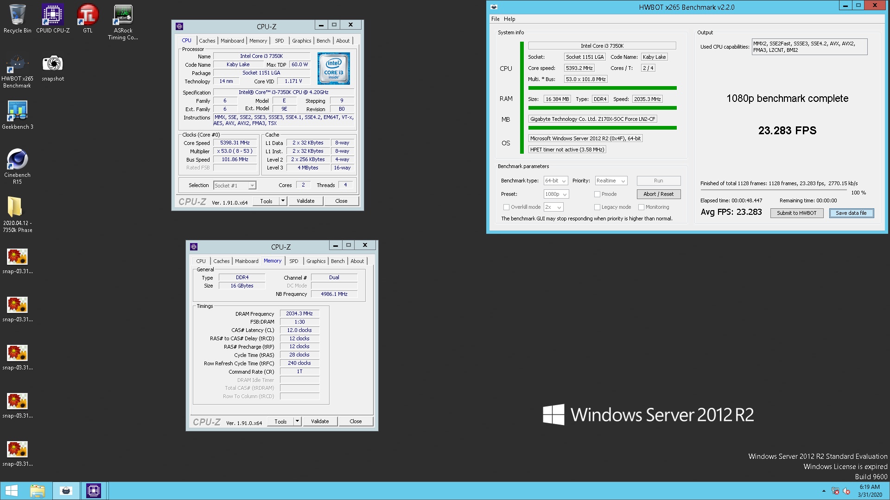Enable the Legacy mode checkbox
Screen dimensions: 890x500
(598, 207)
